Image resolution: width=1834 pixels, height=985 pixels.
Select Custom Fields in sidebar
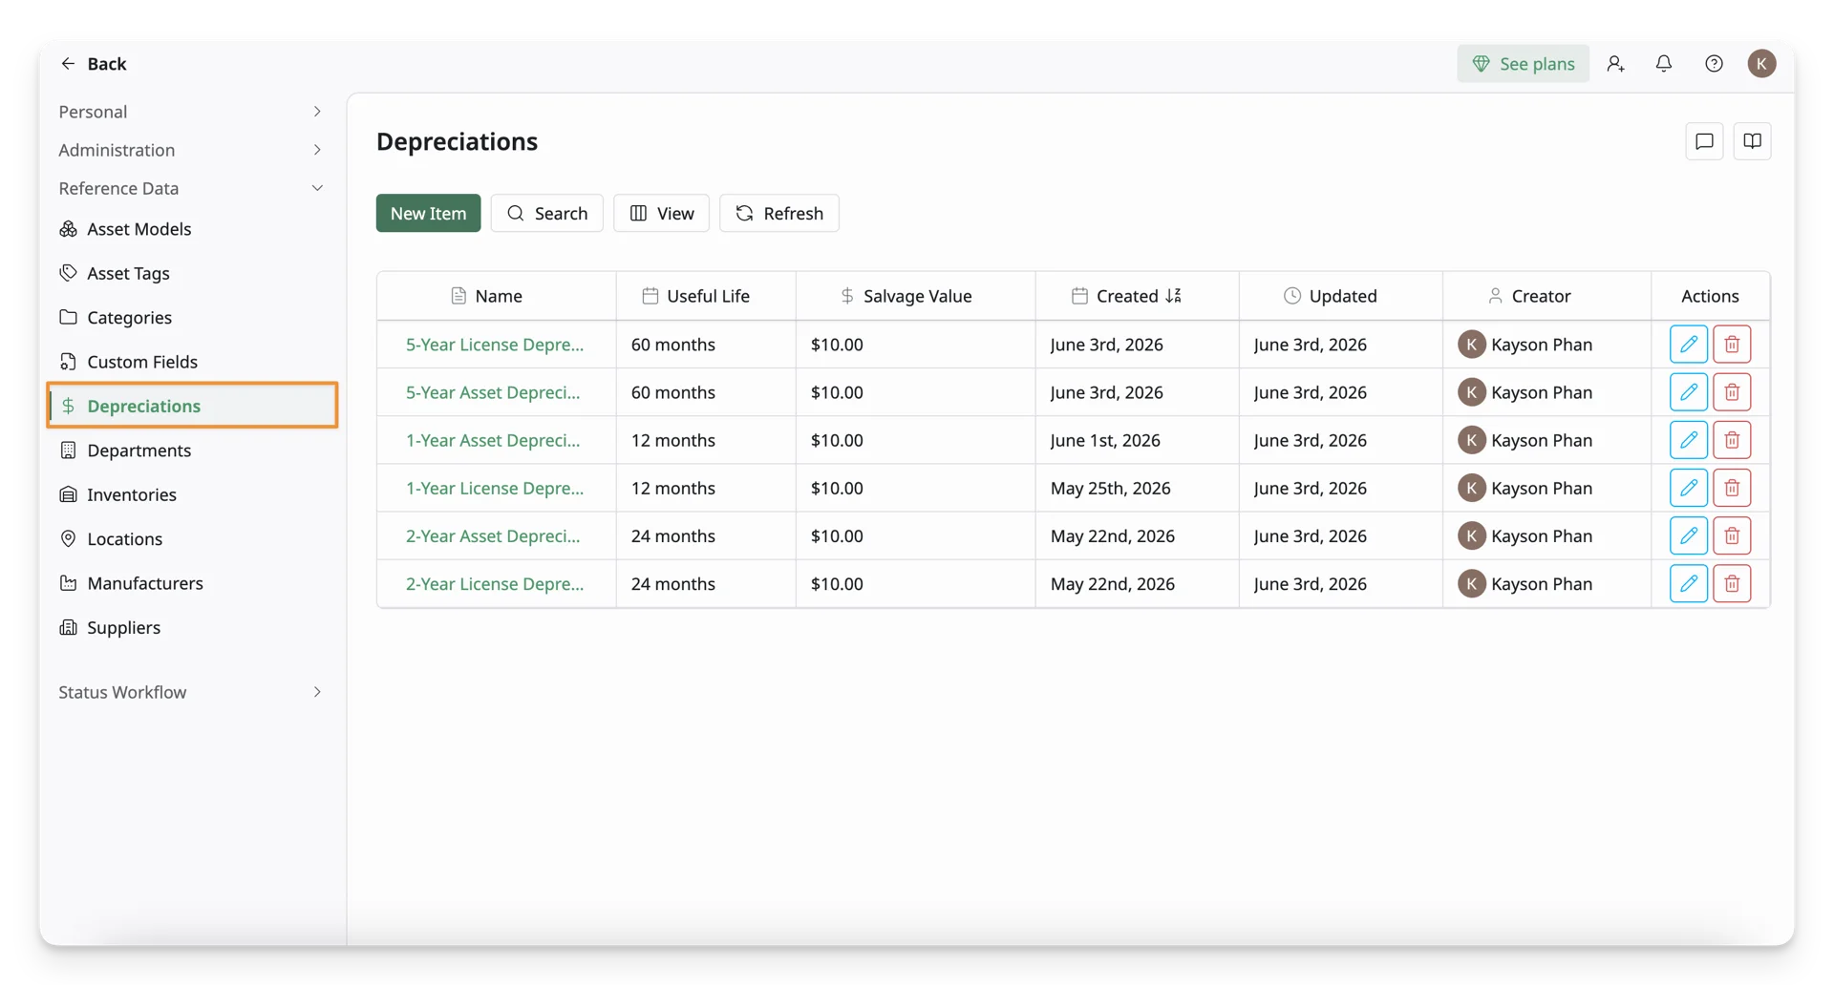[191, 362]
